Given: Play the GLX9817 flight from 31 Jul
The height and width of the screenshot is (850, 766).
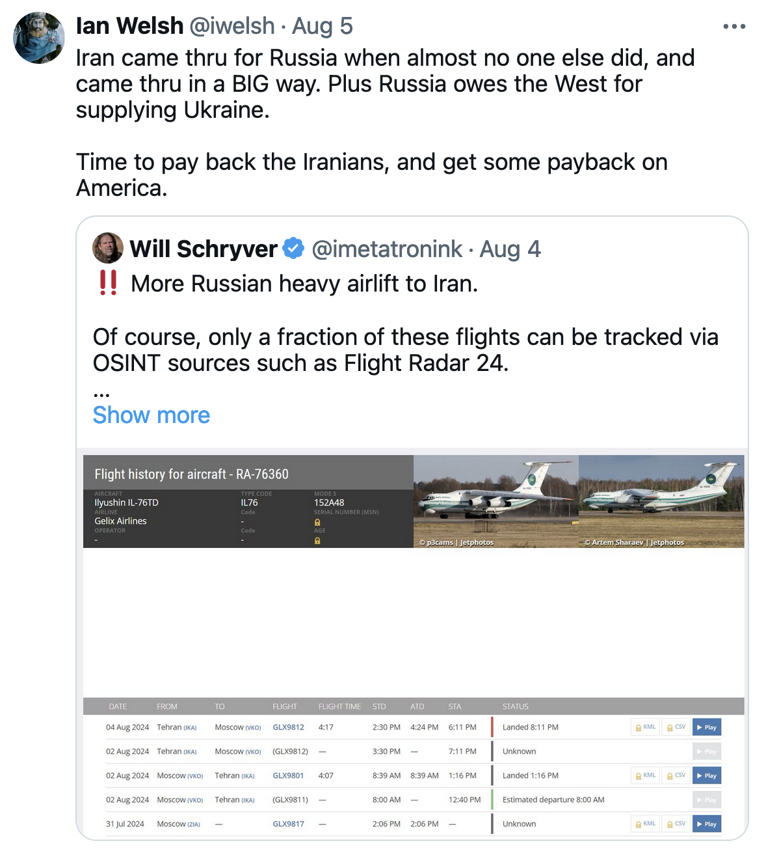Looking at the screenshot, I should click(707, 824).
